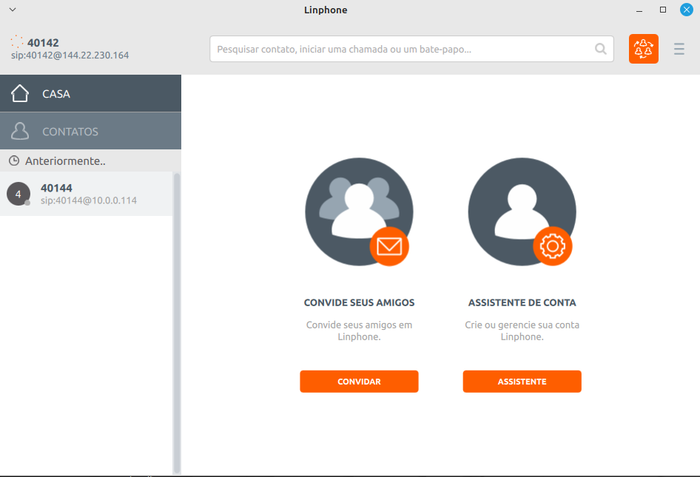Maximize the Linphone window

(663, 10)
